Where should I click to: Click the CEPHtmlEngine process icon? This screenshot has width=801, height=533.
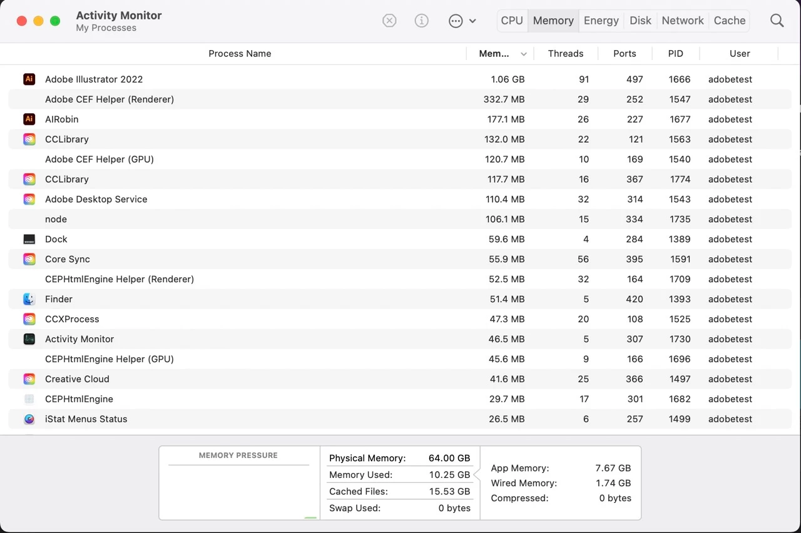(x=29, y=400)
